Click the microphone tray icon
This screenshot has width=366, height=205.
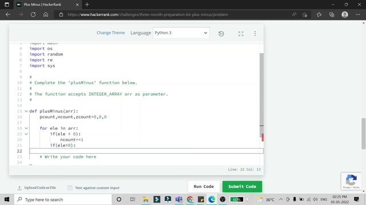(295, 199)
